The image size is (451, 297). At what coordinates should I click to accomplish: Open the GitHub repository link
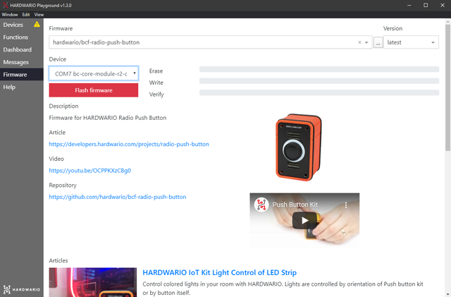pyautogui.click(x=117, y=197)
